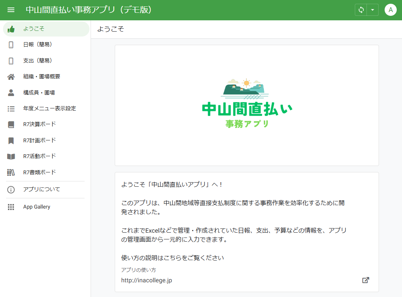This screenshot has width=402, height=297.
Task: Go to 支出（簡易）
Action: [46, 61]
